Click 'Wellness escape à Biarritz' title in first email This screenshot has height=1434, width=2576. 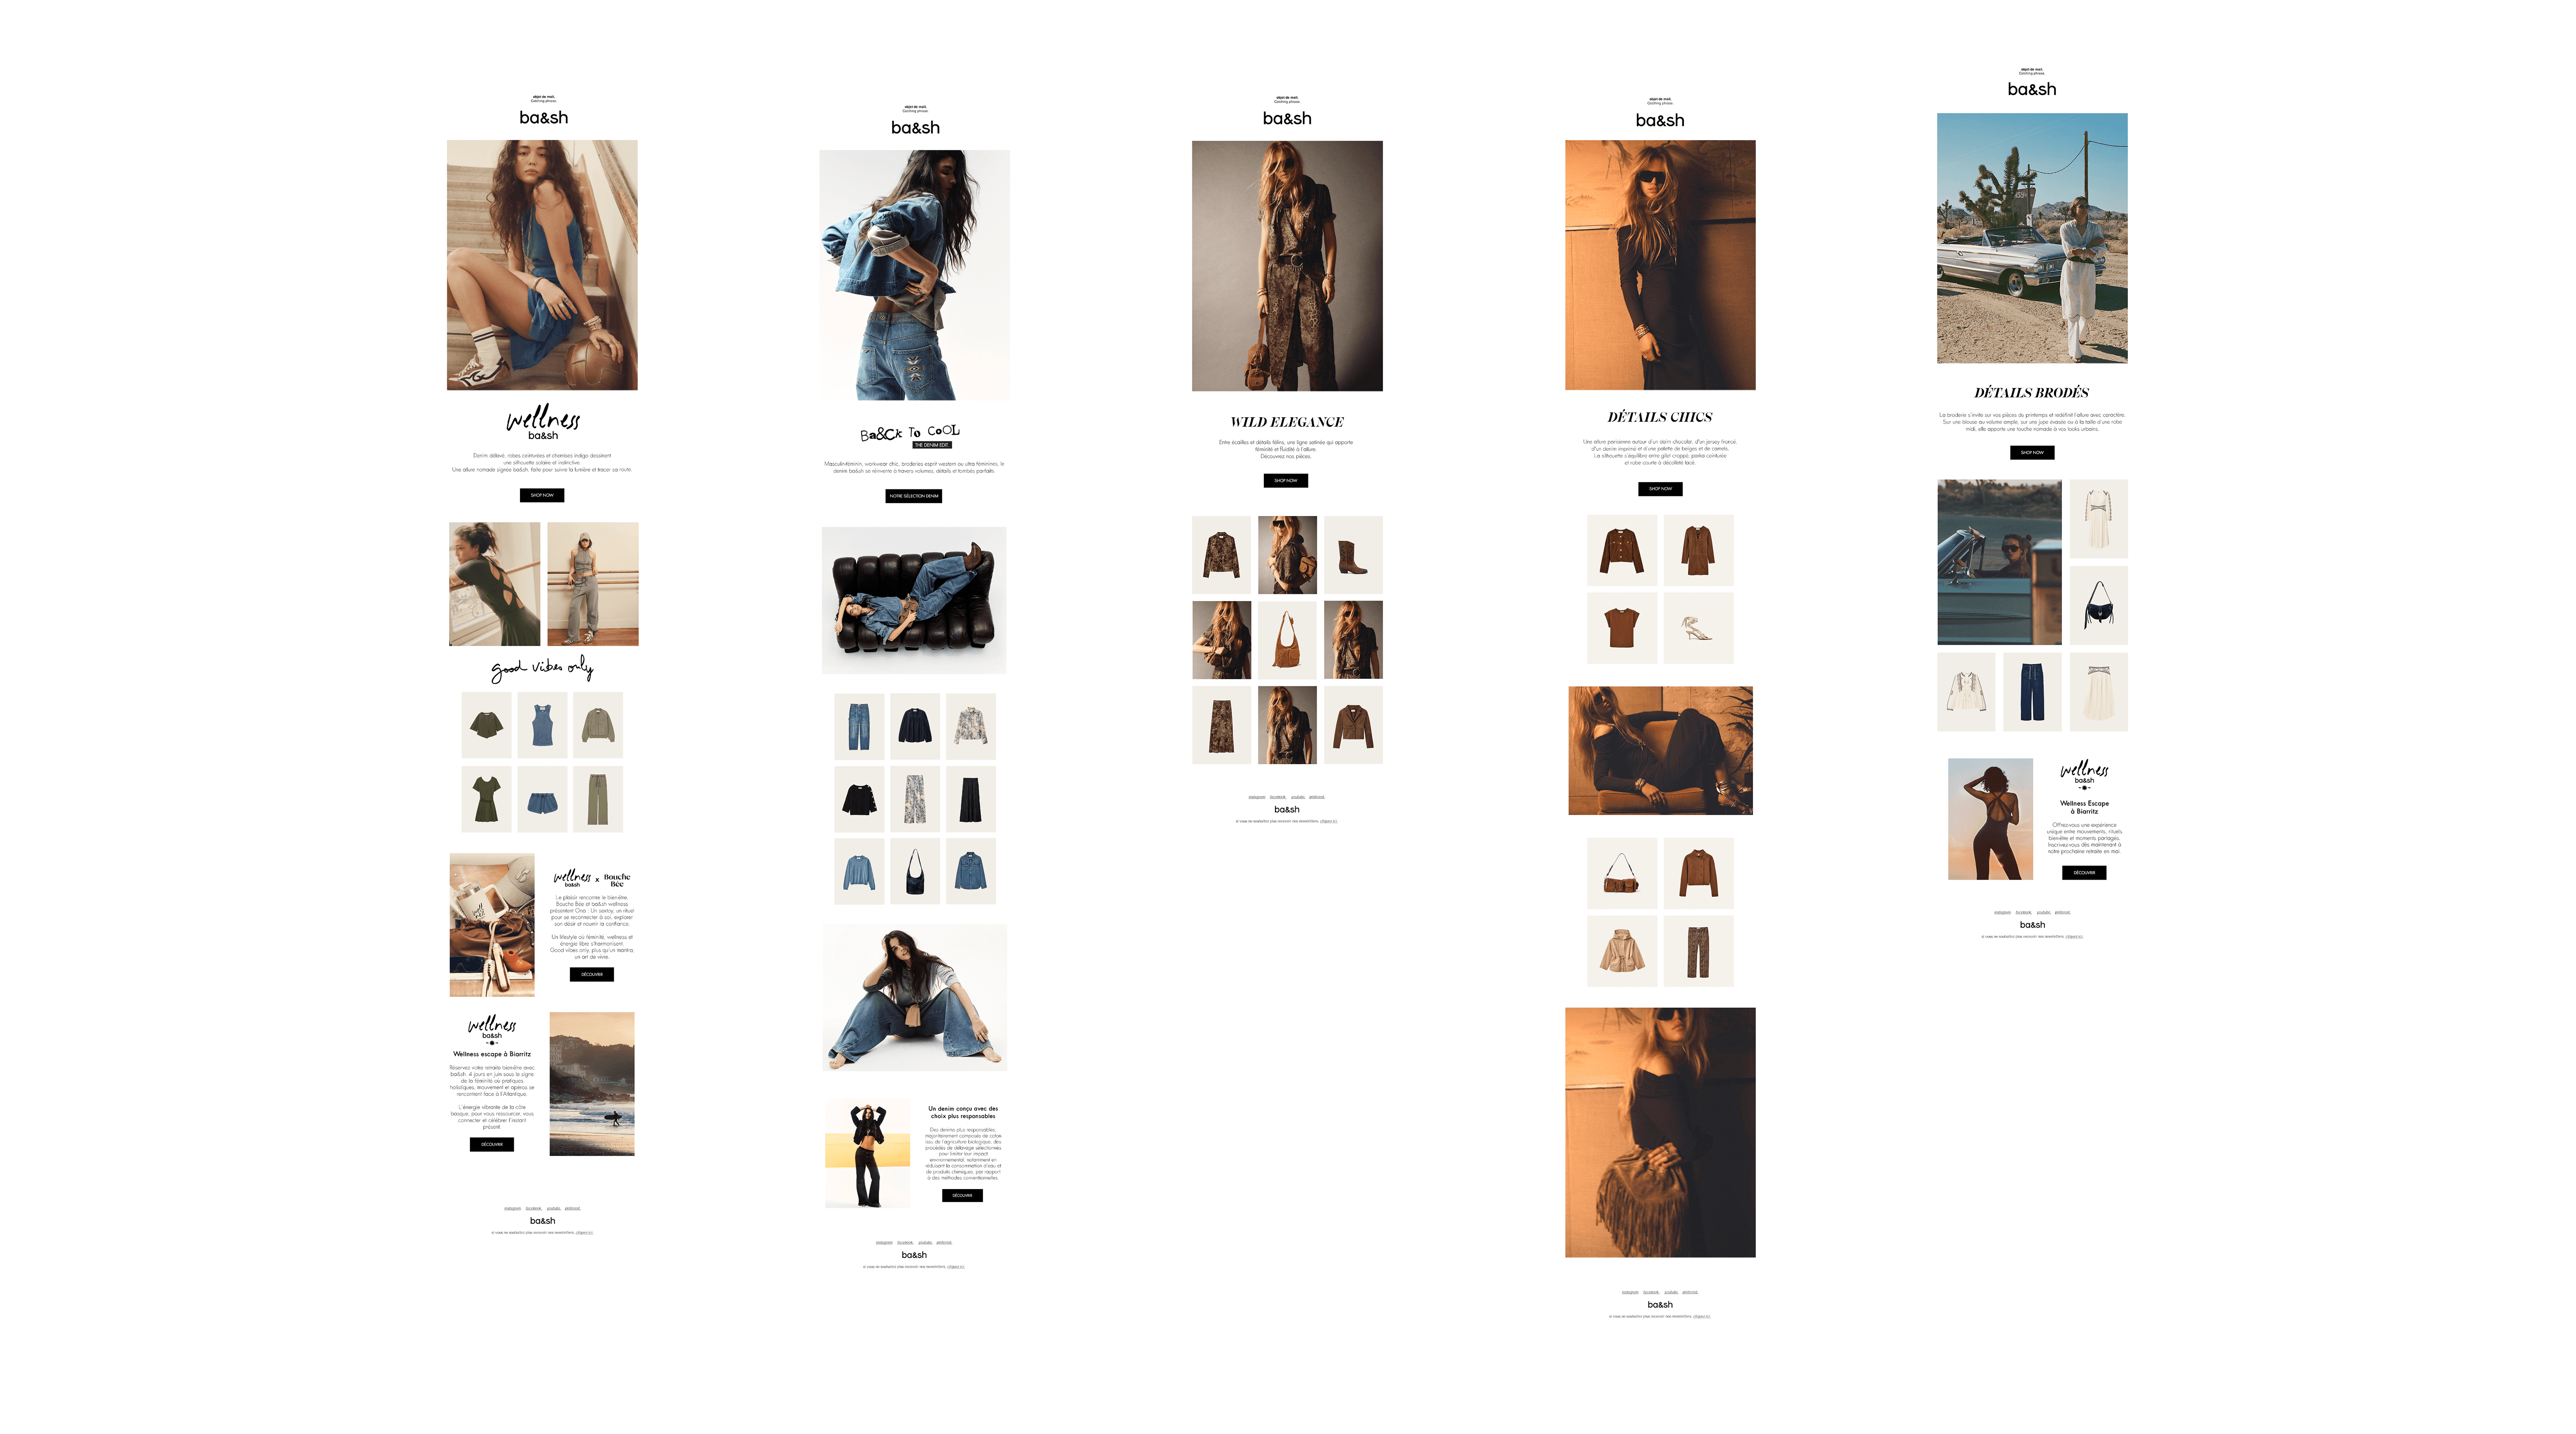click(x=492, y=1054)
